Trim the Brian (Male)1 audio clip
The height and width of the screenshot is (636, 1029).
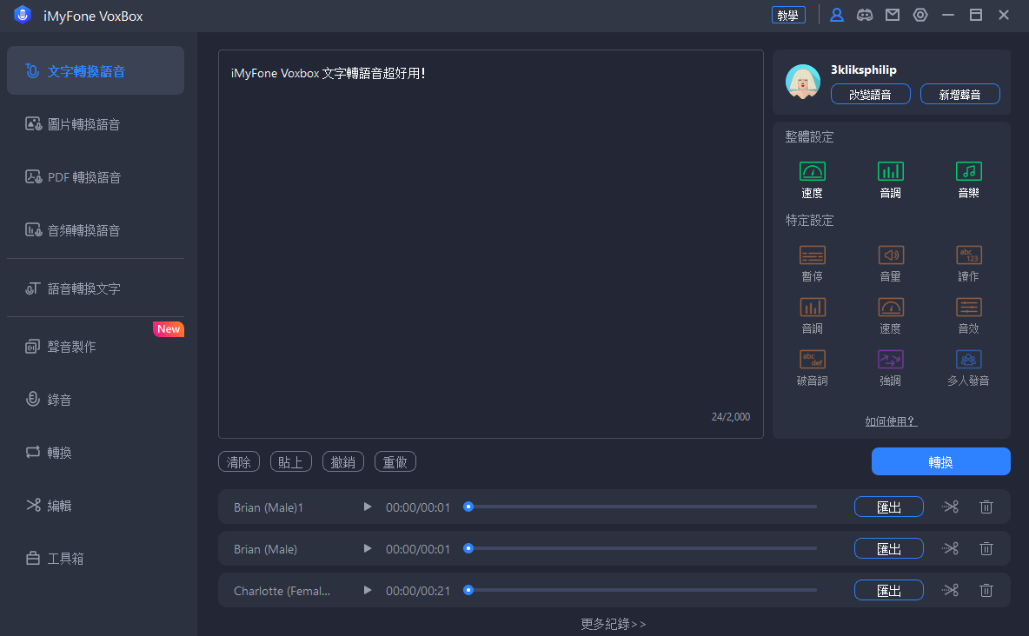[x=950, y=507]
